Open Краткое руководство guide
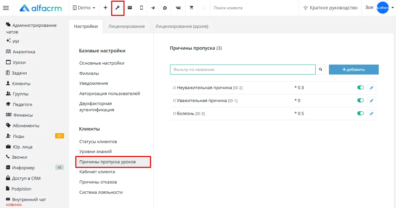Screen dimensions: 396x208 coord(331,8)
